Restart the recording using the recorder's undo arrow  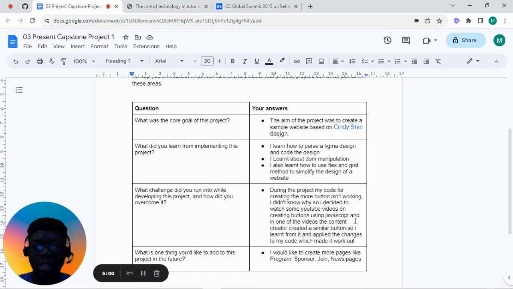129,273
